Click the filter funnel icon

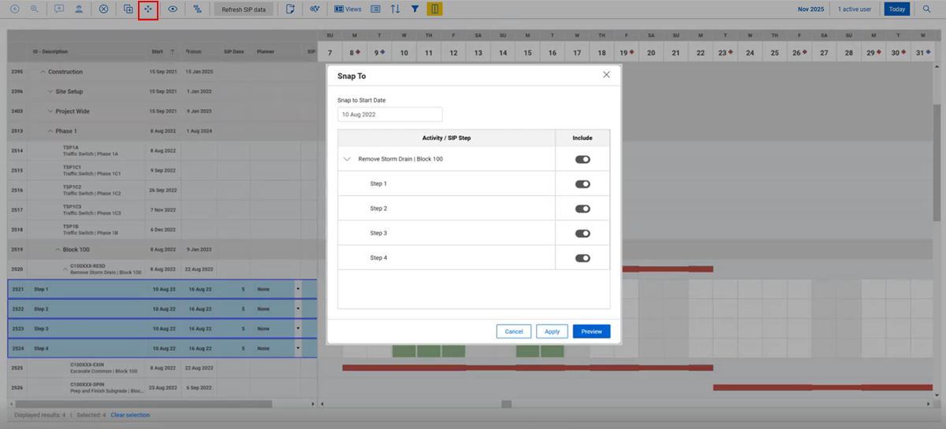pos(415,9)
